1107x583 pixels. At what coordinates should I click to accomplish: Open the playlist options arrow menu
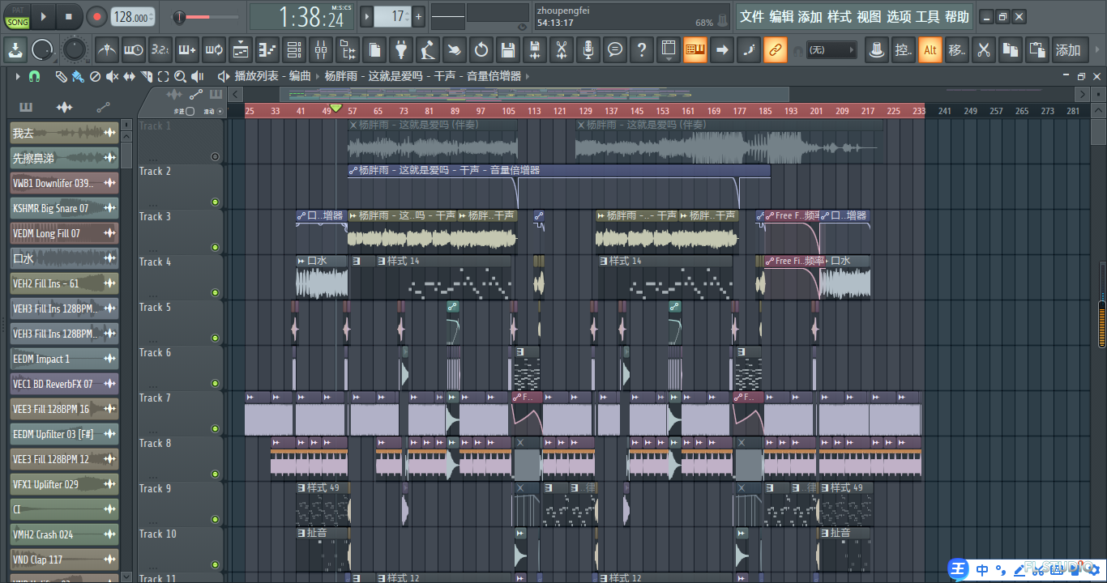tap(16, 76)
